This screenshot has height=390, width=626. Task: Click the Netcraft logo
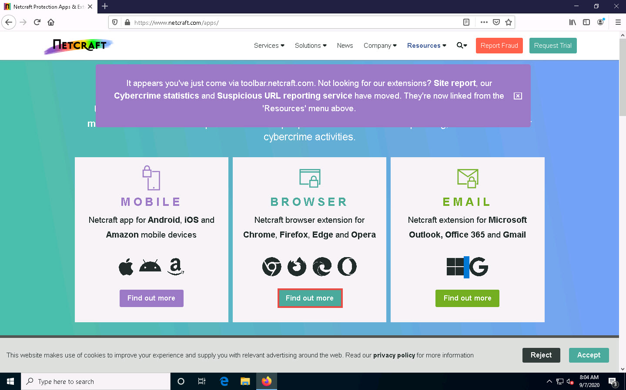click(78, 46)
